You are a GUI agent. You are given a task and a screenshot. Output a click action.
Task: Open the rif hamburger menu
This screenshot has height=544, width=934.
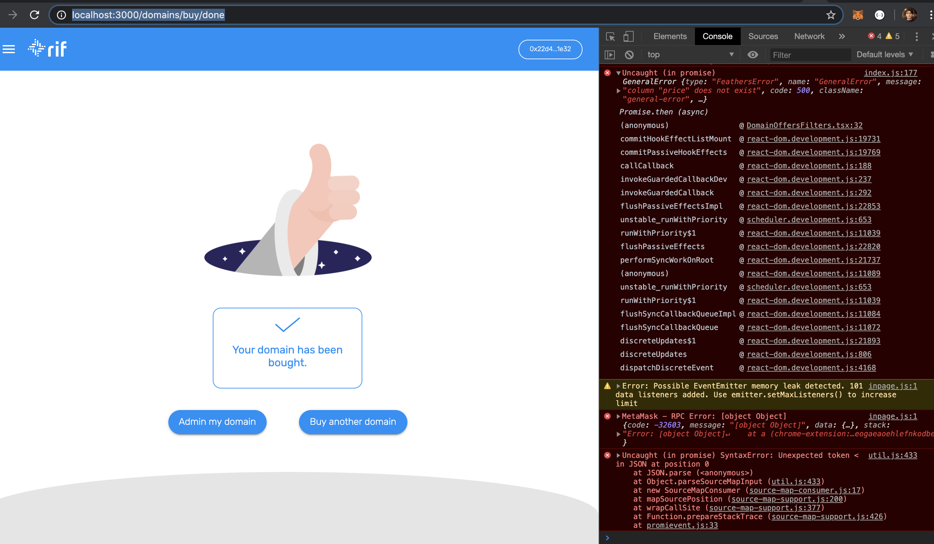tap(8, 48)
